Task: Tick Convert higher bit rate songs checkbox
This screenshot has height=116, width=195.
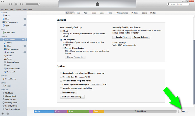Action: click(61, 84)
